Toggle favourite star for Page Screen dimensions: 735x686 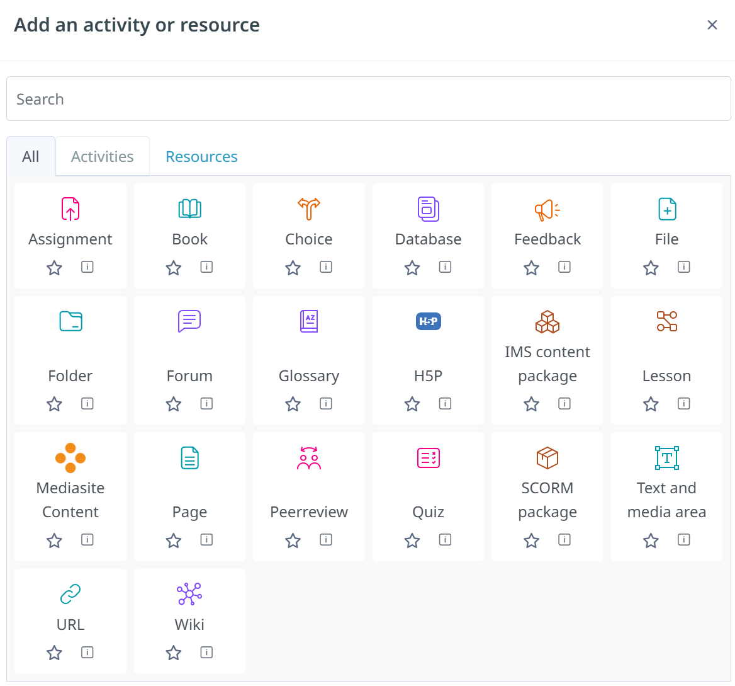174,540
